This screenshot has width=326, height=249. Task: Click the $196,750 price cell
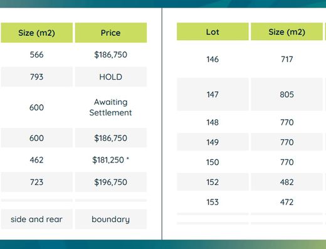click(x=111, y=182)
